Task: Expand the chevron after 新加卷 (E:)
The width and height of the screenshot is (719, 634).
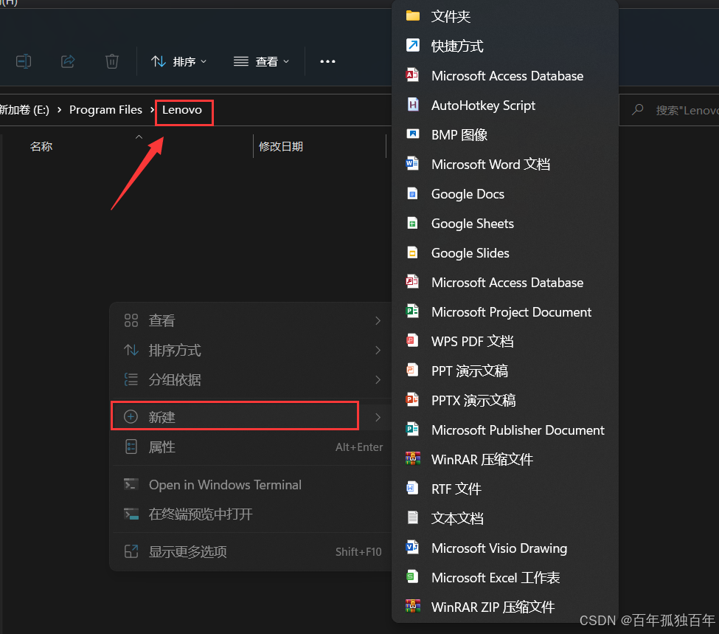Action: [x=59, y=110]
